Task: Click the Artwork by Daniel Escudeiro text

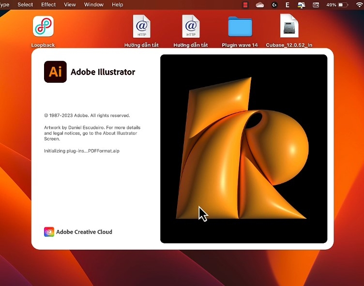Action: pyautogui.click(x=92, y=133)
